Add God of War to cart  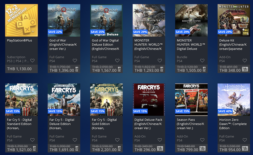pyautogui.click(x=77, y=69)
